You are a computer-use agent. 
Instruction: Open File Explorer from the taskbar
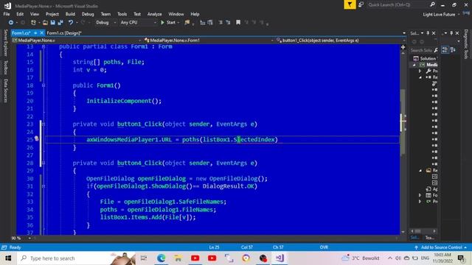178,258
